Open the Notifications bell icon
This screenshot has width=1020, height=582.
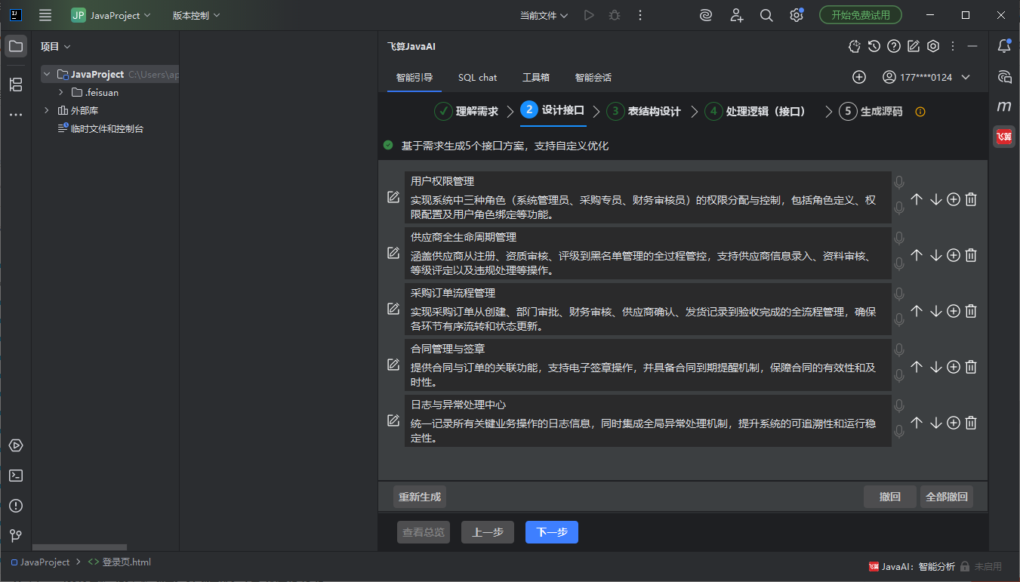tap(1004, 46)
